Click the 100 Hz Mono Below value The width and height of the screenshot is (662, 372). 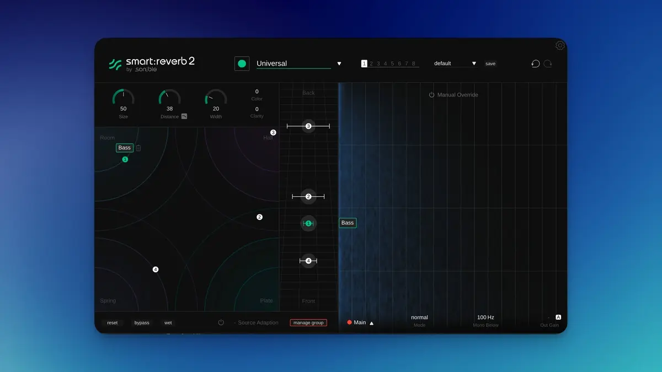[485, 317]
